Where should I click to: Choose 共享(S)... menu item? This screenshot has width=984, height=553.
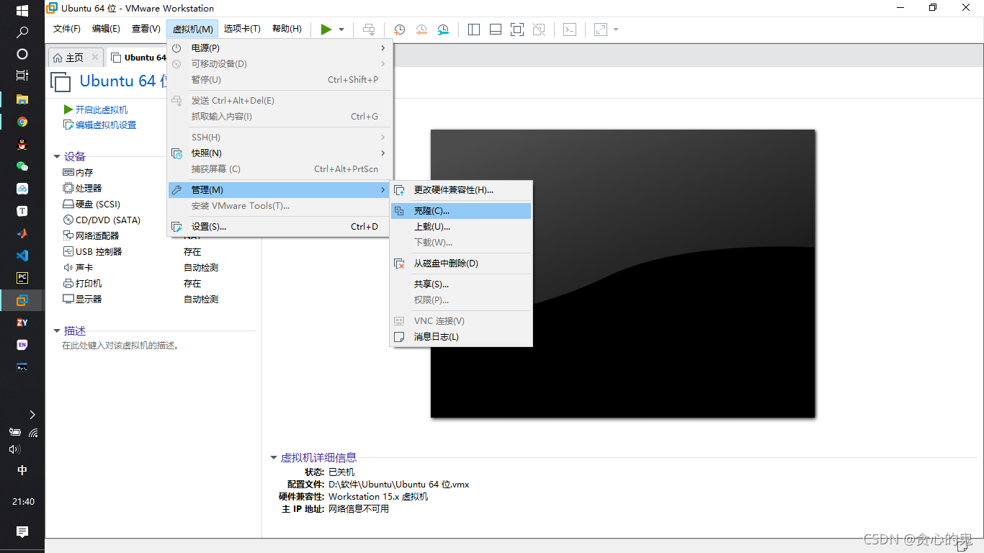tap(461, 284)
